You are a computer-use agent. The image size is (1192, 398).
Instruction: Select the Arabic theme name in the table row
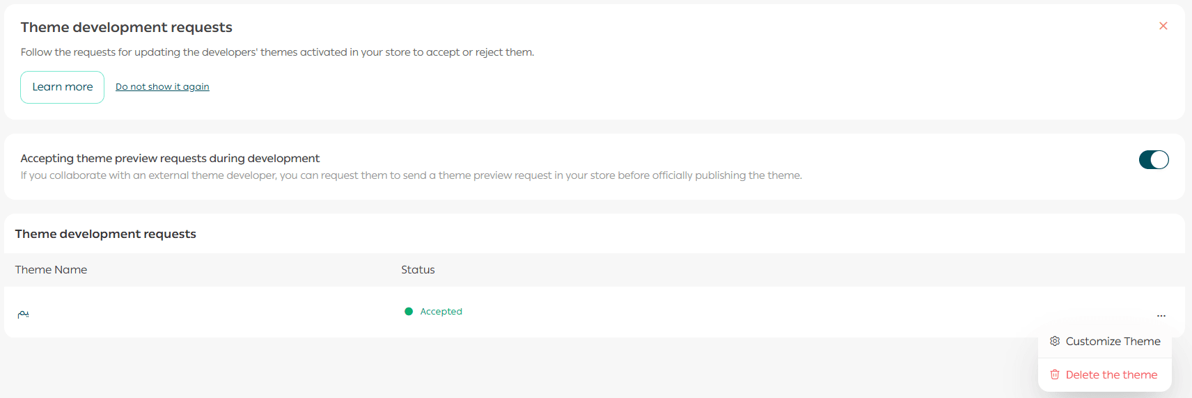click(x=23, y=314)
